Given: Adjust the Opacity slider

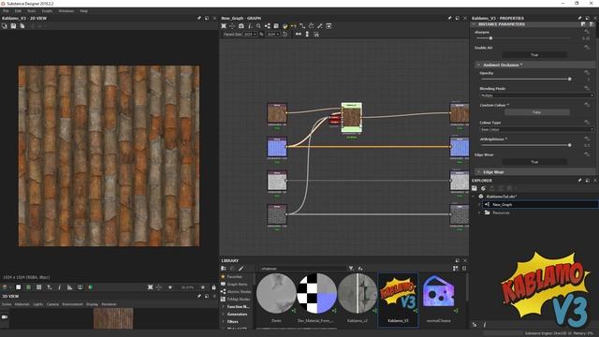Looking at the screenshot, I should pyautogui.click(x=570, y=79).
